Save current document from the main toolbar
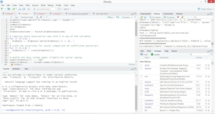 (20, 9)
